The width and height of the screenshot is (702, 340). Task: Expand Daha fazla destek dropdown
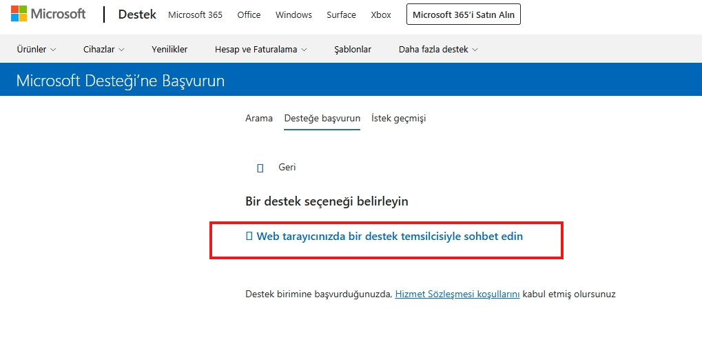tap(438, 49)
